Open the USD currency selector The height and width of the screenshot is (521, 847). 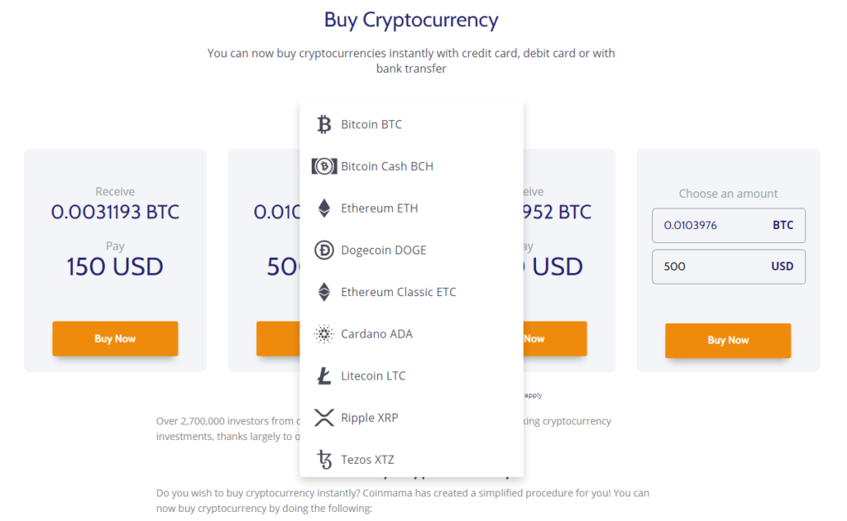click(x=782, y=266)
